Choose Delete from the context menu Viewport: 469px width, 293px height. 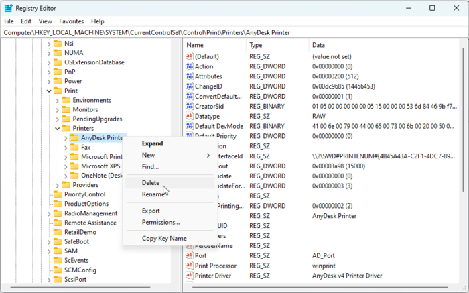[151, 182]
